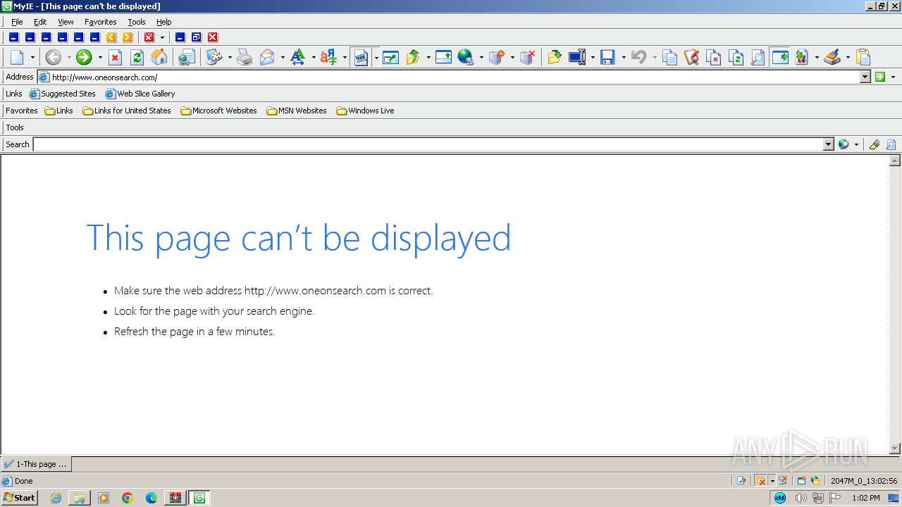Refresh the page with the green arrows icon
The image size is (902, 507).
(x=137, y=57)
